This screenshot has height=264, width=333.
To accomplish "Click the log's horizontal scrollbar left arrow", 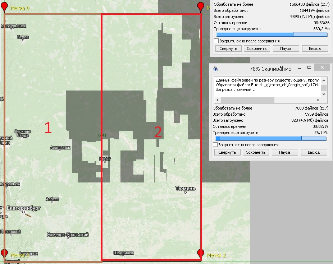I will [217, 99].
